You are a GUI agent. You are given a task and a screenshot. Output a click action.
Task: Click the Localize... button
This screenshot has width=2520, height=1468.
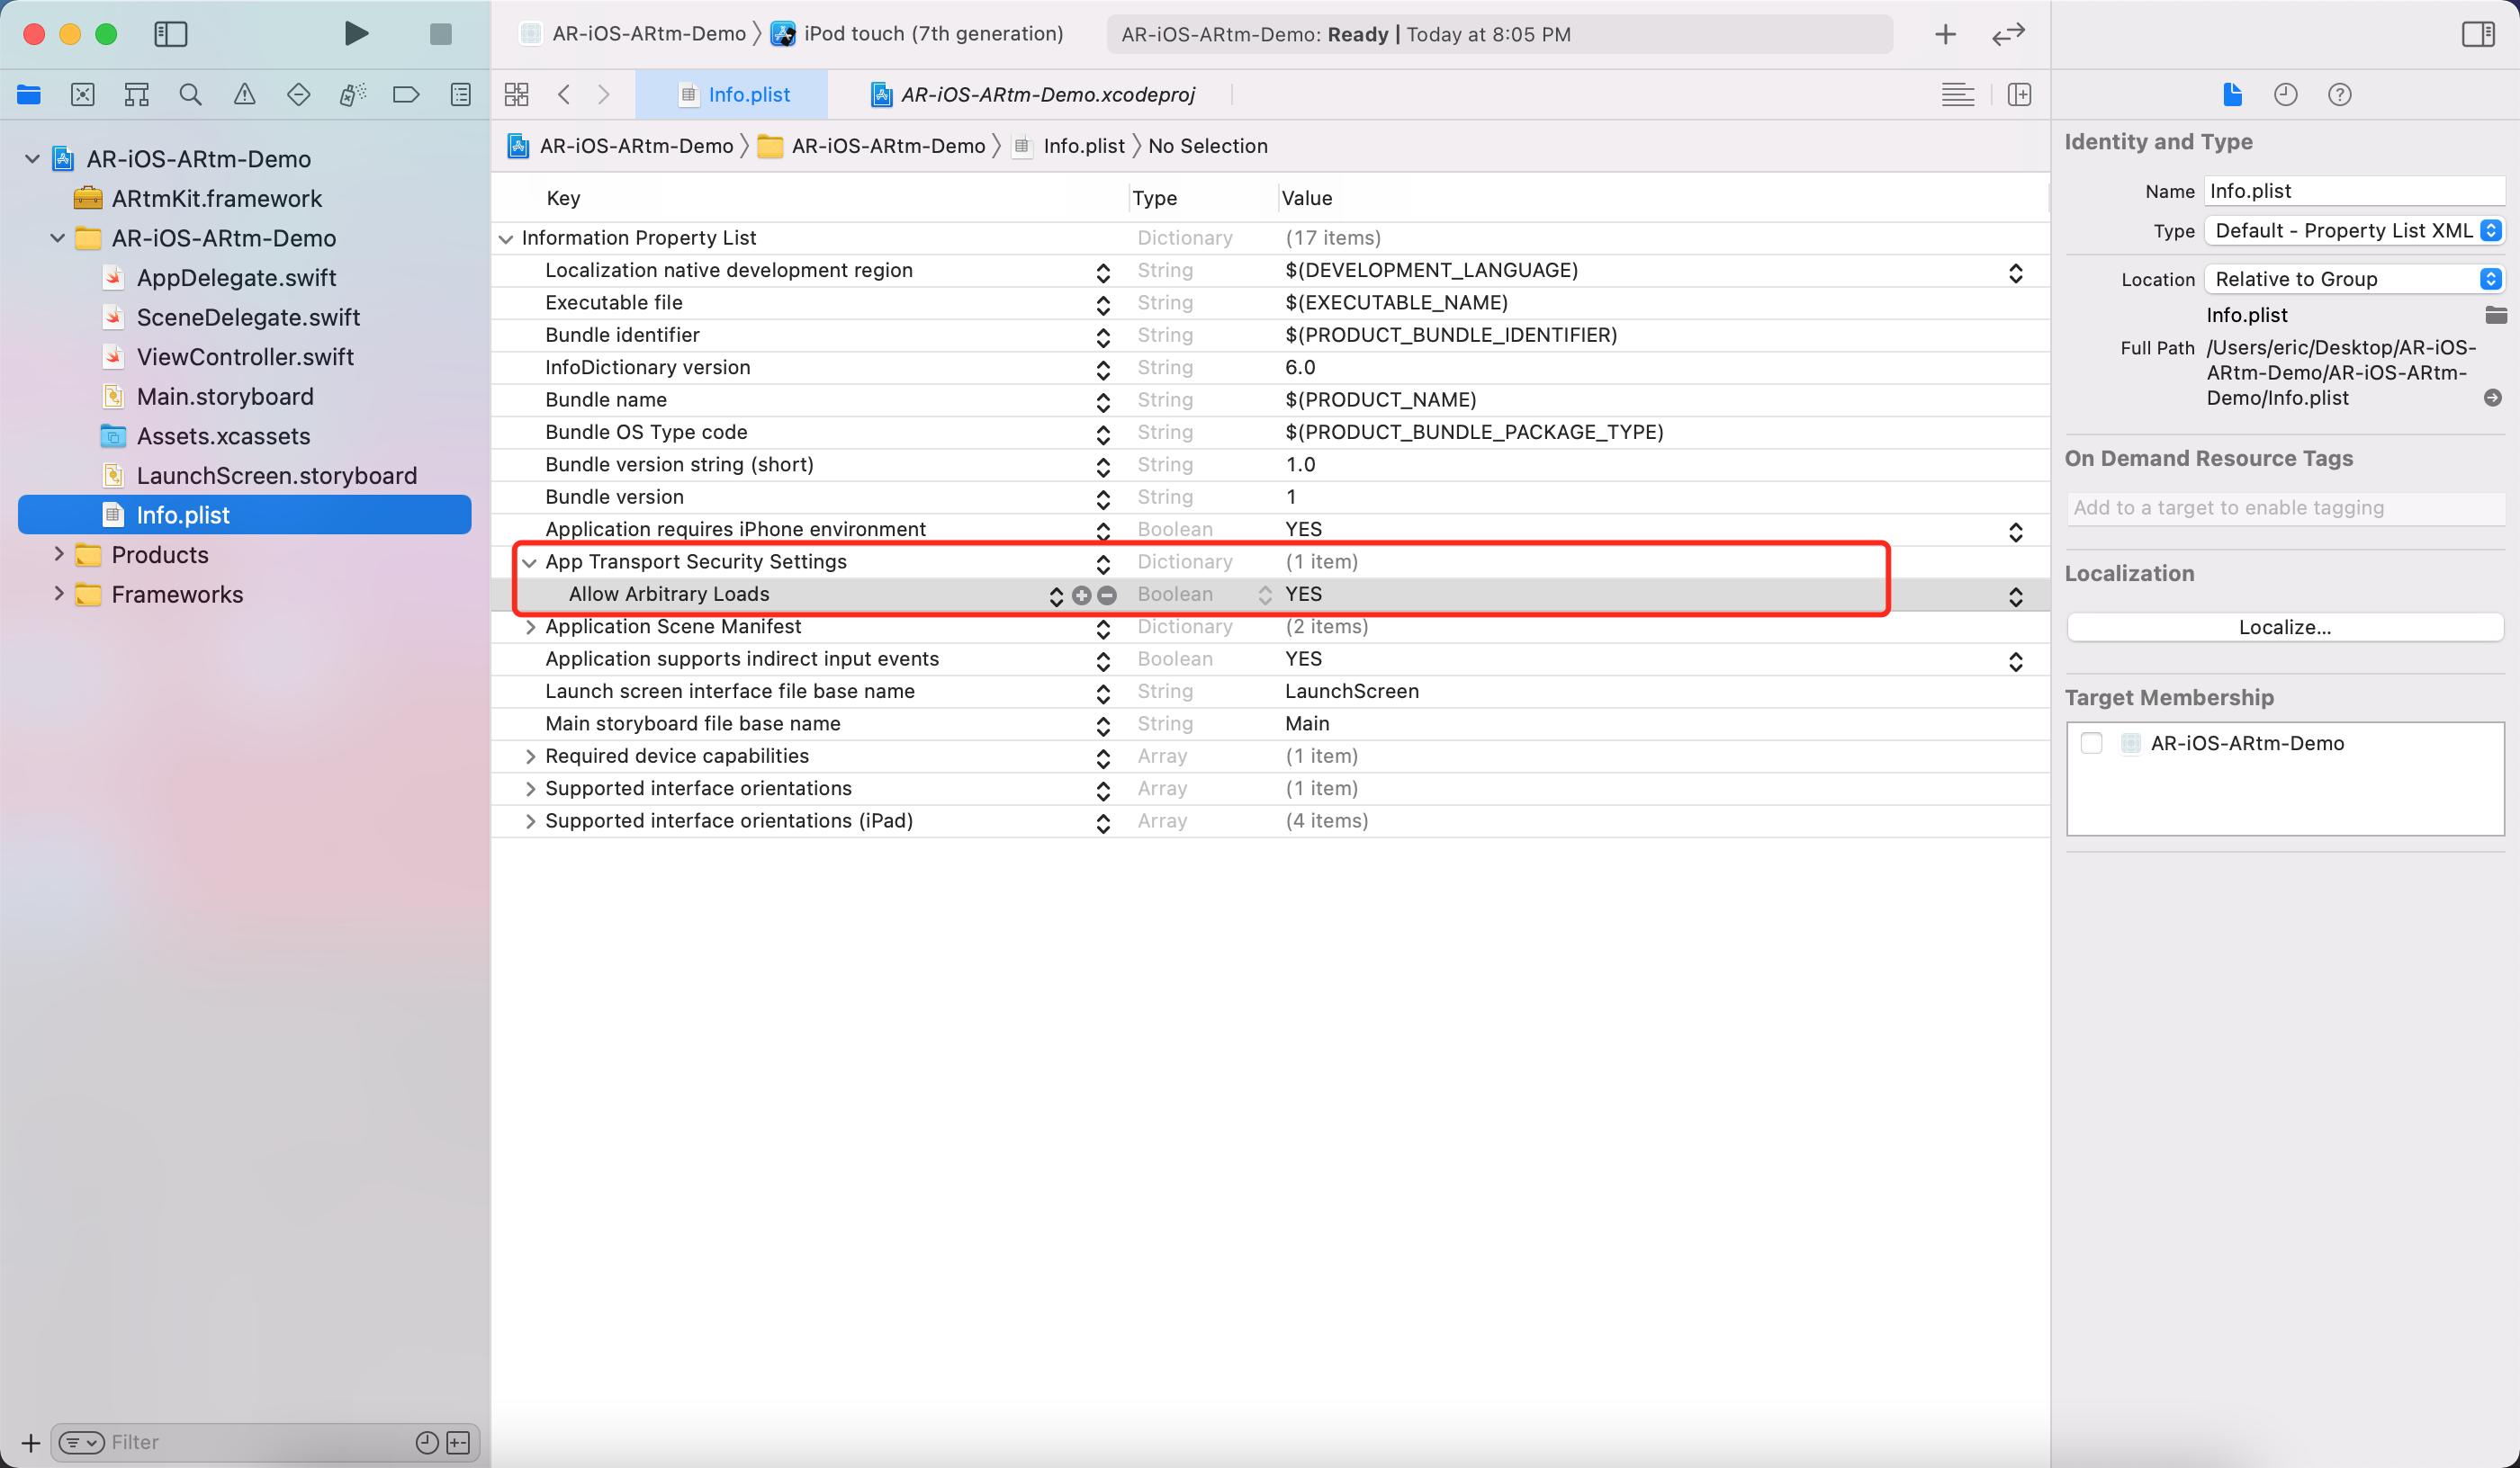[2285, 627]
